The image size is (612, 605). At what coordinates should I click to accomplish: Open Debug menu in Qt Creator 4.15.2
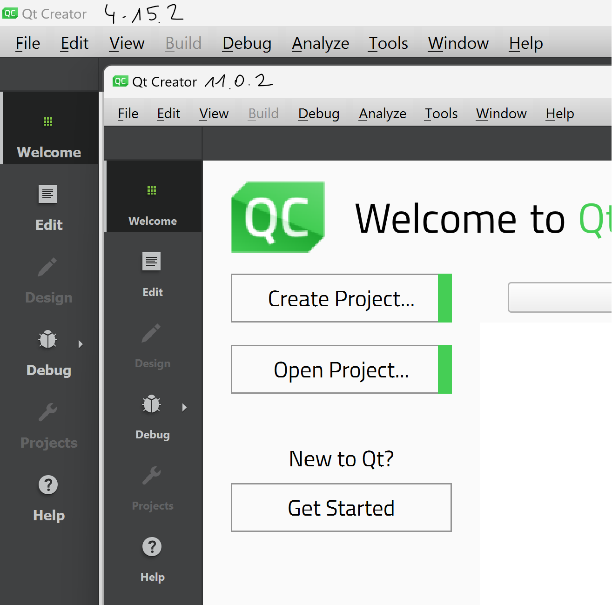[x=247, y=43]
